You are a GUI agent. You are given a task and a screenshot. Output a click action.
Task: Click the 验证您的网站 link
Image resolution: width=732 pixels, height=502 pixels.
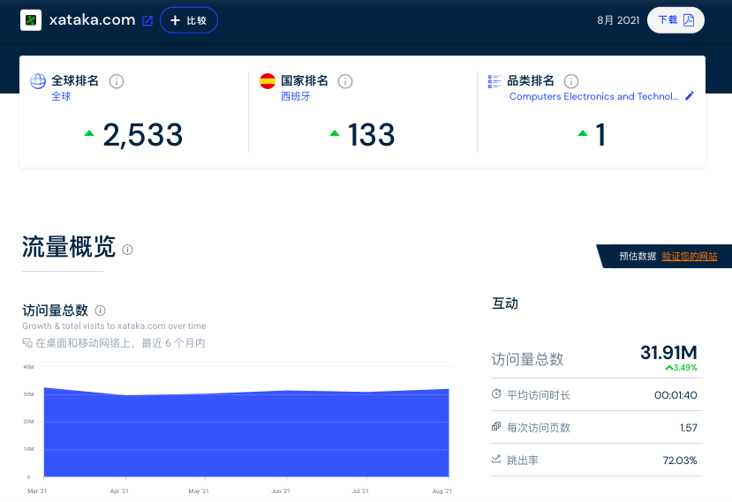click(689, 256)
